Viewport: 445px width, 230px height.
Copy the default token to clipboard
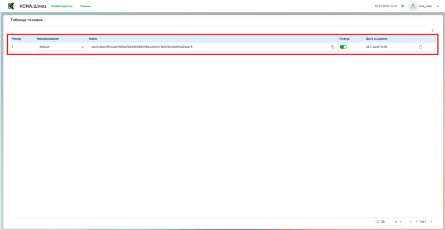(333, 47)
